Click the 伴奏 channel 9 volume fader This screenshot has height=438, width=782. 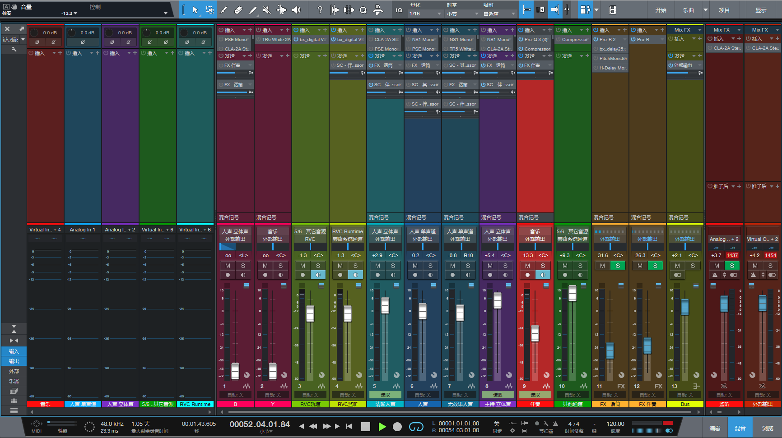535,333
